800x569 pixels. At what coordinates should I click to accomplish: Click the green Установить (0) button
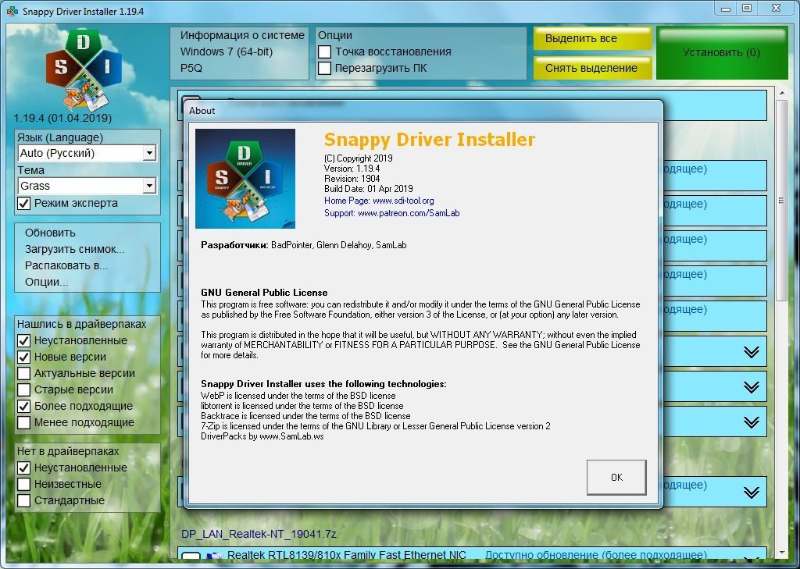pyautogui.click(x=721, y=52)
